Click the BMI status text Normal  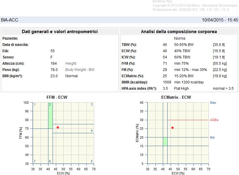click(x=71, y=76)
